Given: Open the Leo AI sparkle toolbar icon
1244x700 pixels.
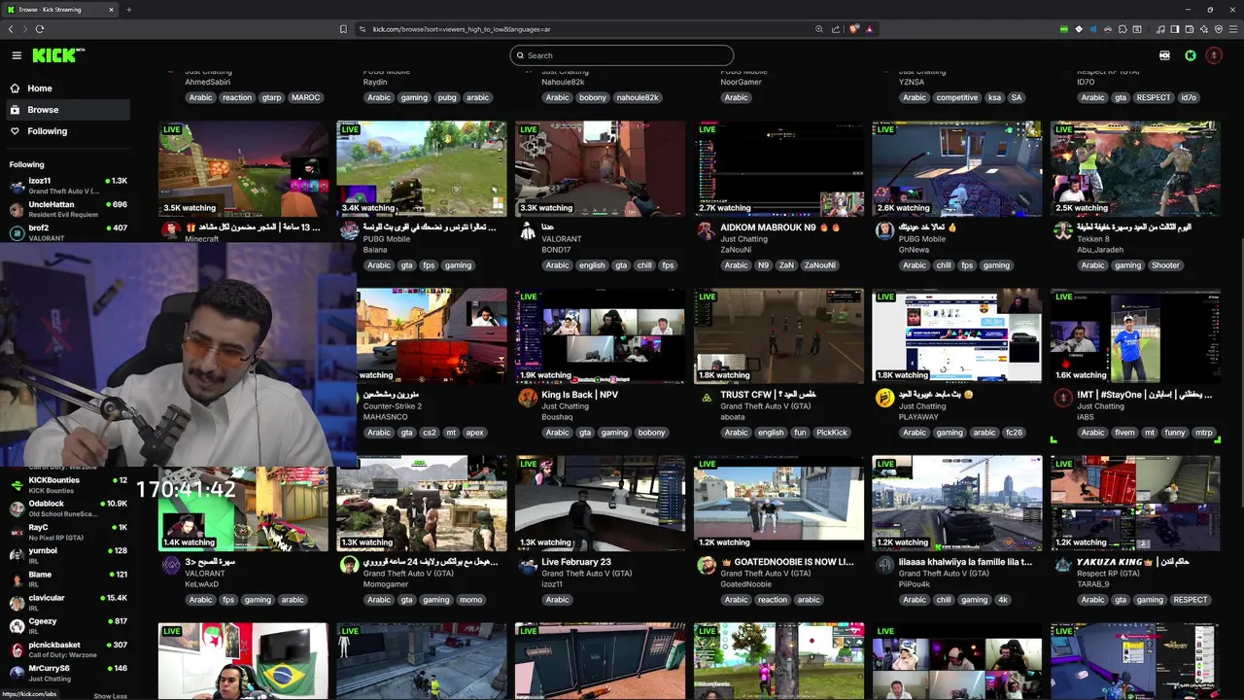Looking at the screenshot, I should click(1204, 29).
